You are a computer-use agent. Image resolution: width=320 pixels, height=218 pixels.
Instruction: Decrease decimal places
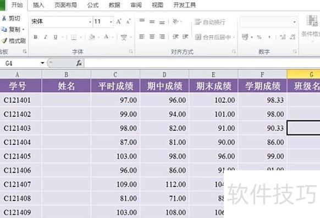click(x=293, y=37)
